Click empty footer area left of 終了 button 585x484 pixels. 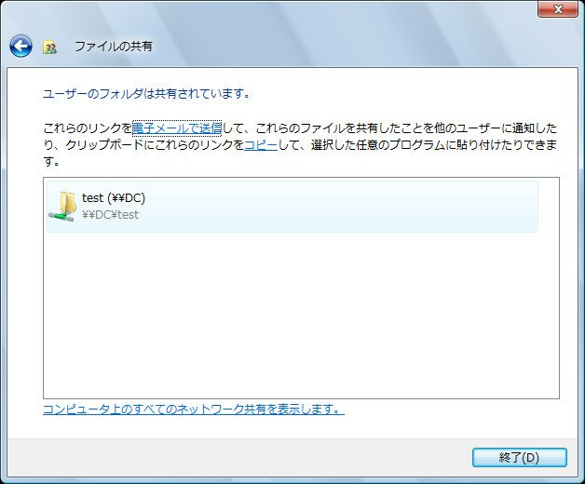tap(233, 457)
